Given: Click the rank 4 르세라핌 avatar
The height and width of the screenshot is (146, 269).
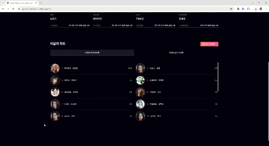Looking at the screenshot, I should click(x=140, y=80).
